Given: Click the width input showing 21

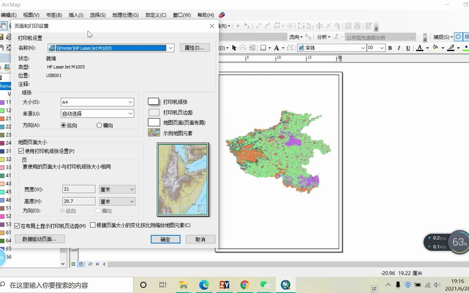Looking at the screenshot, I should [x=78, y=189].
